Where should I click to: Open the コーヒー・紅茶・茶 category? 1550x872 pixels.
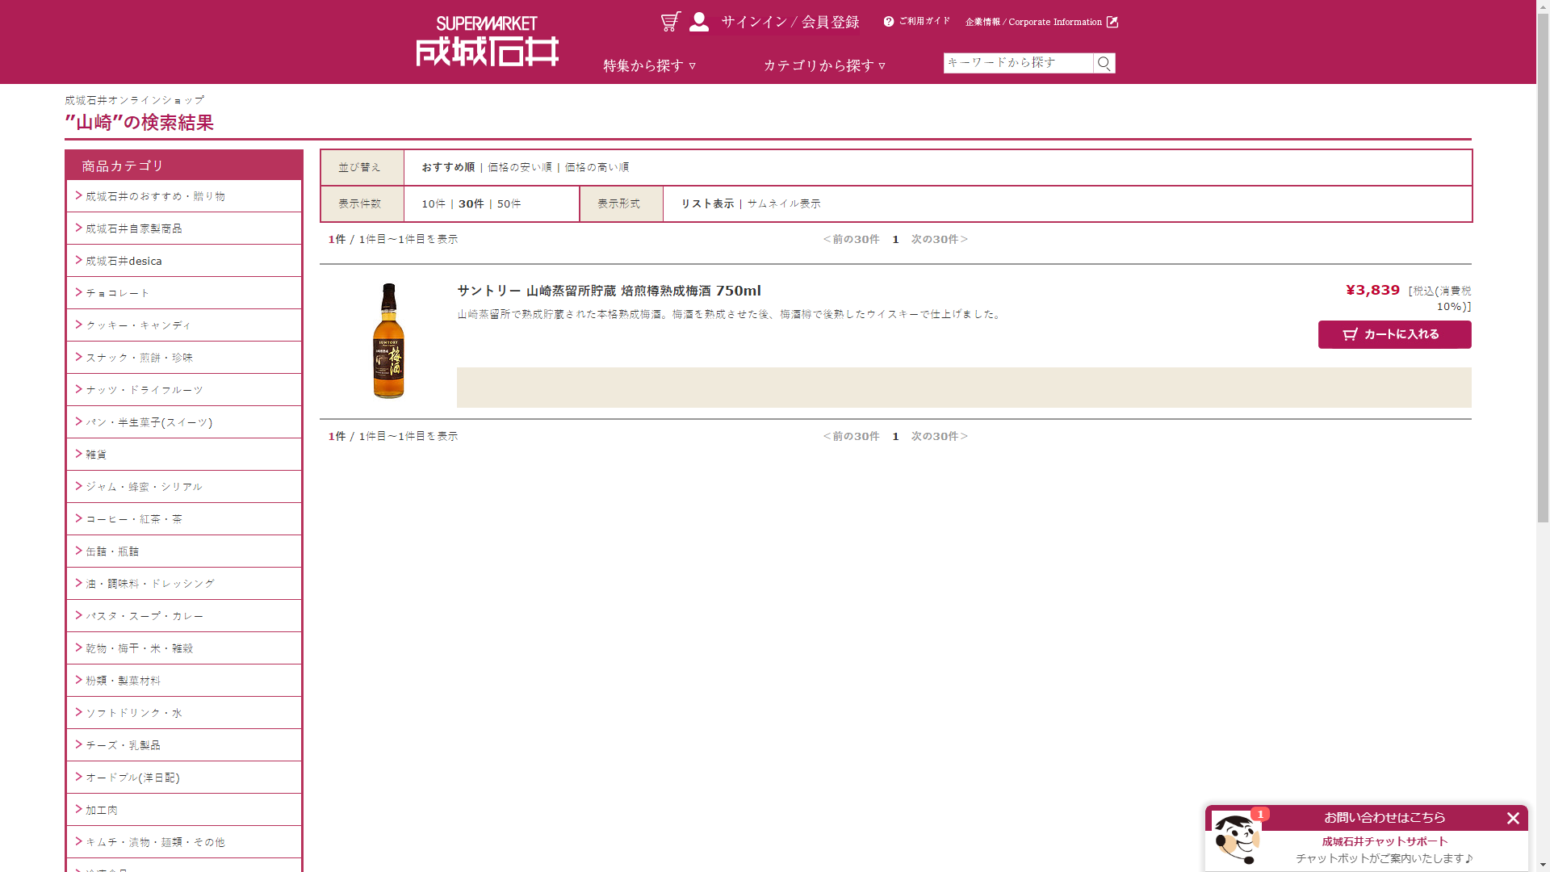pos(134,519)
